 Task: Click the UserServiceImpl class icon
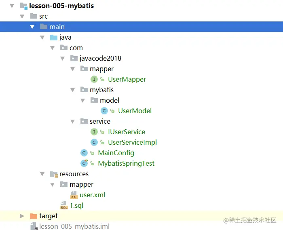94,142
